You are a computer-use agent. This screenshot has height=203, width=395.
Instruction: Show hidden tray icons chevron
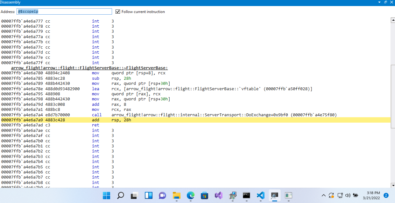324,195
